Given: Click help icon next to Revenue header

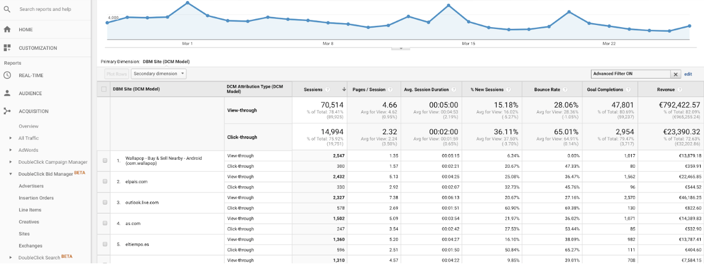Looking at the screenshot, I should [680, 89].
